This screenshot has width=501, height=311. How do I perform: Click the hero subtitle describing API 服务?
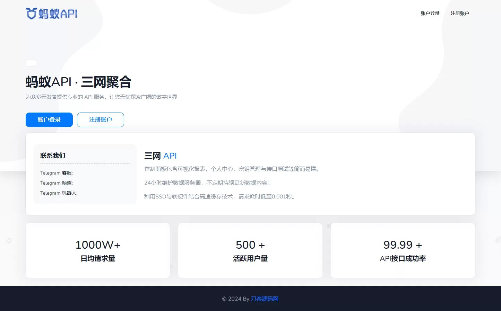pyautogui.click(x=101, y=97)
